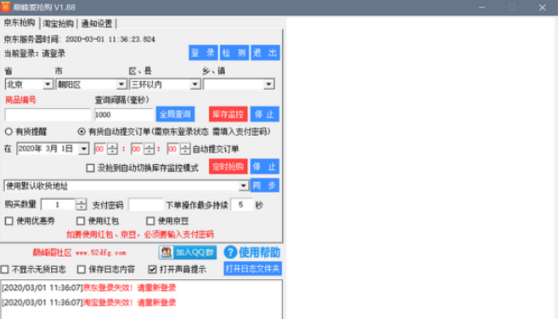Increase the hour spinner arrow

coord(112,145)
